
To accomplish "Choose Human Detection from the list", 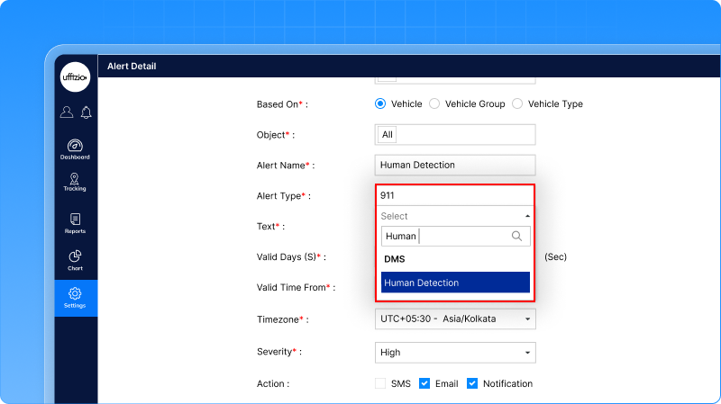I will coord(455,283).
